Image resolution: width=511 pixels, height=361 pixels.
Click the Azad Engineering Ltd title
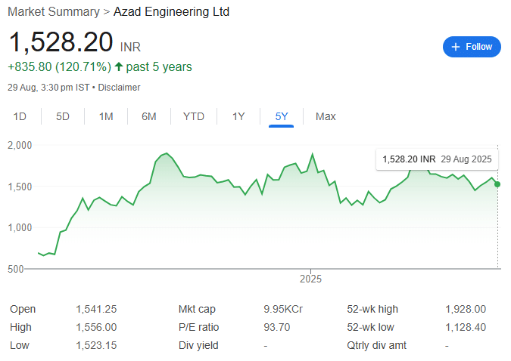coord(171,12)
